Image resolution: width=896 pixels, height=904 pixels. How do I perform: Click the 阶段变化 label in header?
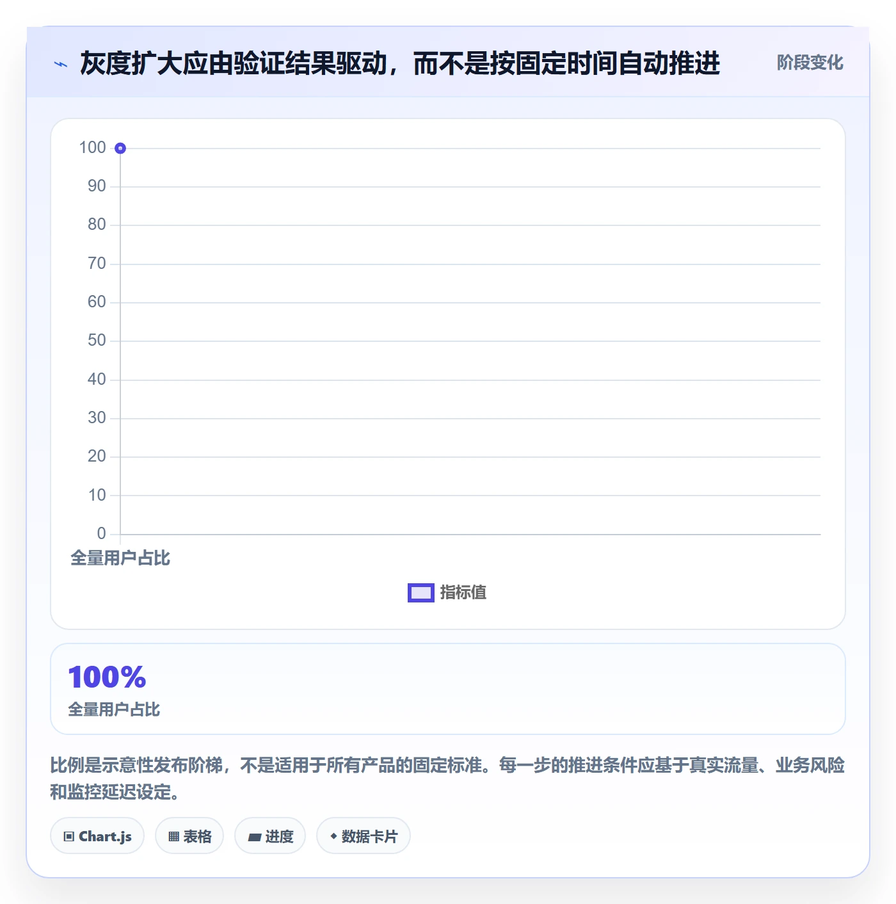(x=810, y=63)
